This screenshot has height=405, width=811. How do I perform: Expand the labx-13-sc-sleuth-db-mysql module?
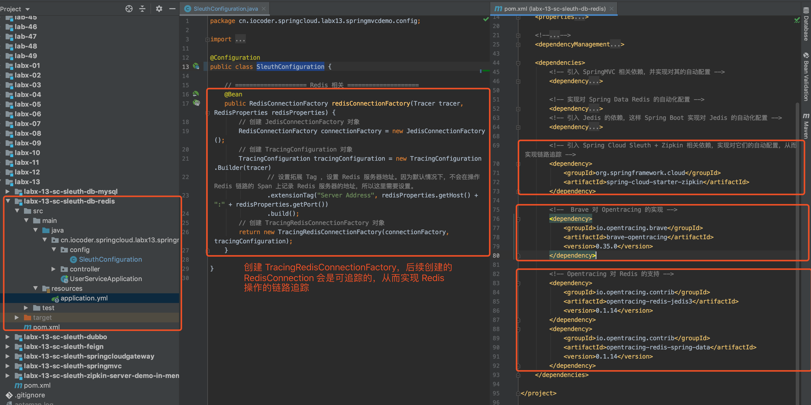[x=8, y=192]
